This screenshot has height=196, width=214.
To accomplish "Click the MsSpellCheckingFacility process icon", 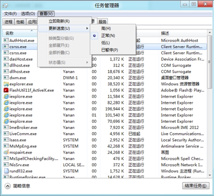I will coord(6,159).
